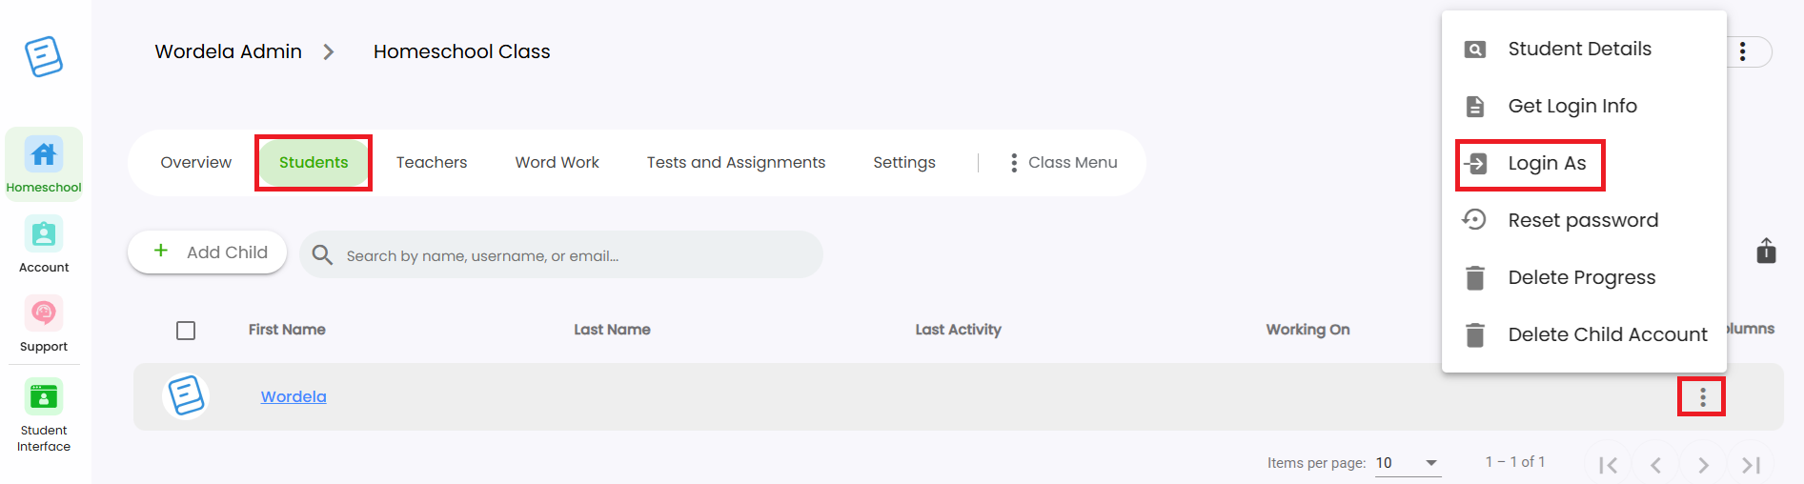Go to next page of students
Screen dimensions: 1804x484
pyautogui.click(x=1703, y=465)
